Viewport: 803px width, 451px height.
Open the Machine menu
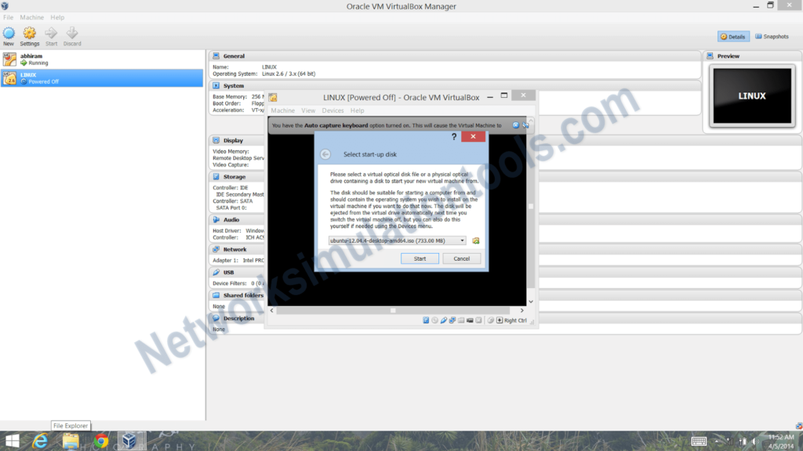point(283,110)
